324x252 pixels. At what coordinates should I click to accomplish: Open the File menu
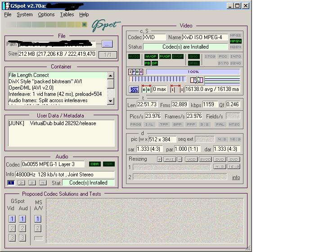click(x=8, y=14)
